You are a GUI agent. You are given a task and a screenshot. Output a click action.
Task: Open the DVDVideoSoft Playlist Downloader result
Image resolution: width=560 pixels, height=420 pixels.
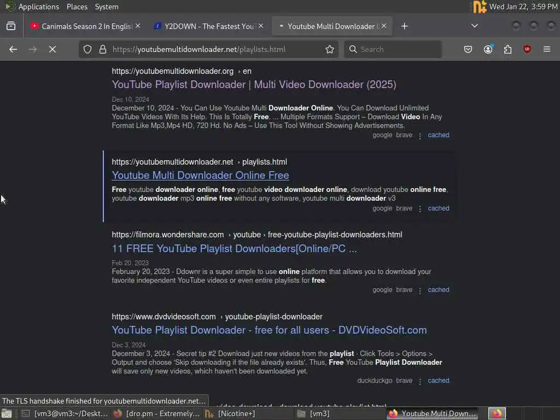[269, 330]
